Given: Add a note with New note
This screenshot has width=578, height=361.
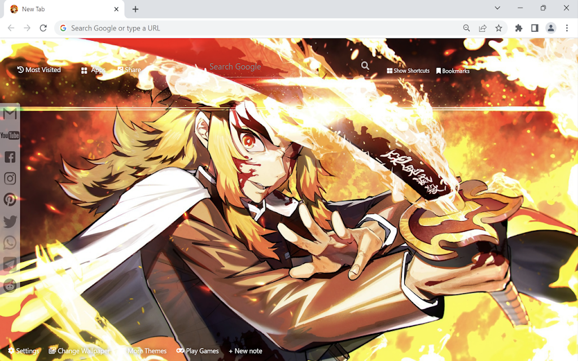Looking at the screenshot, I should pos(246,351).
